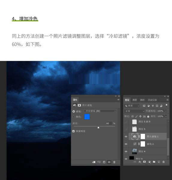Screen dimensions: 172x180
Task: Create new group folder icon
Action: coord(154,162)
